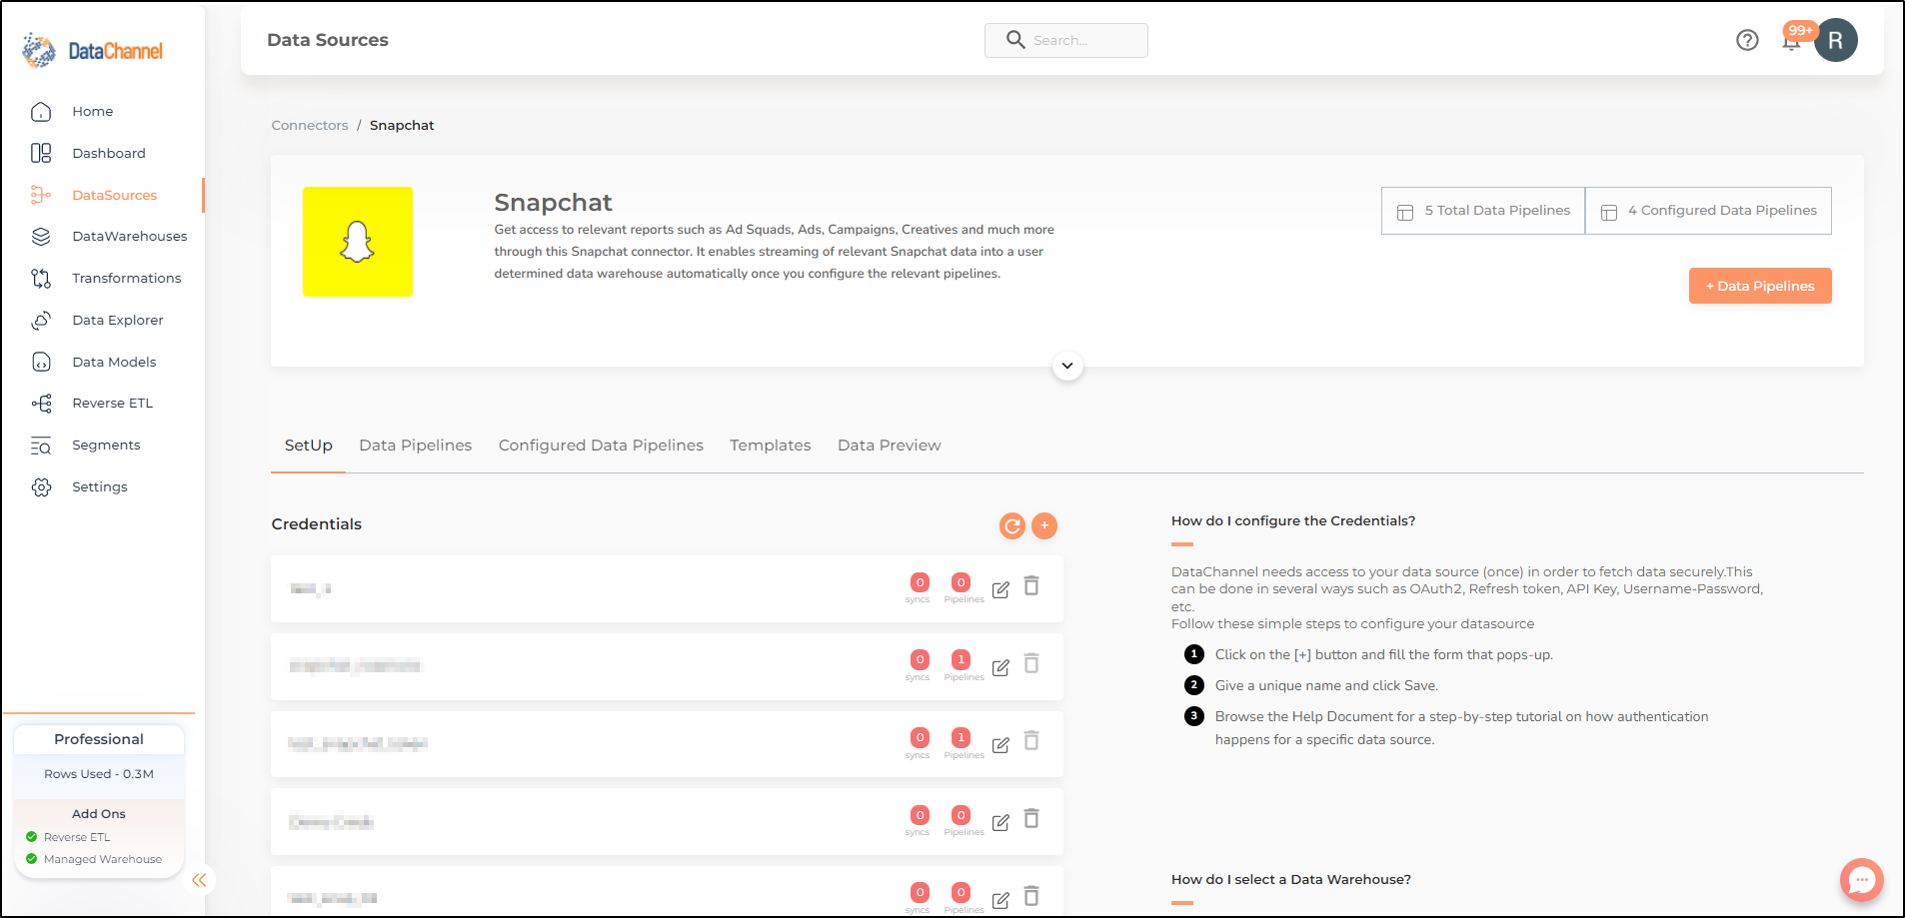Image resolution: width=1905 pixels, height=918 pixels.
Task: Expand the Snapchat details chevron
Action: (x=1067, y=366)
